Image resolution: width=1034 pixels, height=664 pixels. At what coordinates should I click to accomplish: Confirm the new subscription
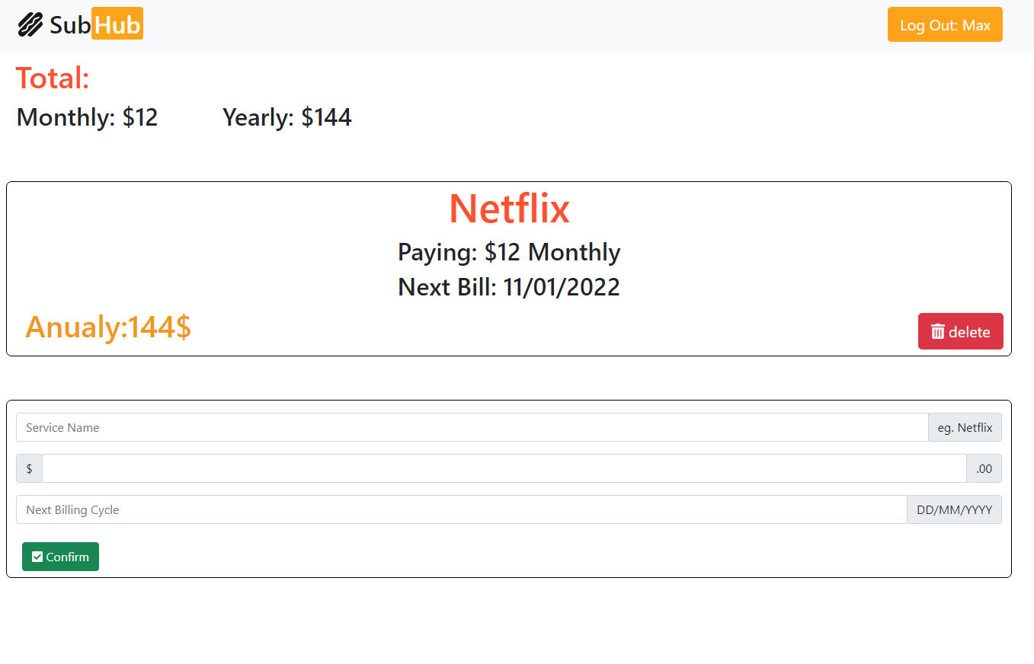coord(60,557)
